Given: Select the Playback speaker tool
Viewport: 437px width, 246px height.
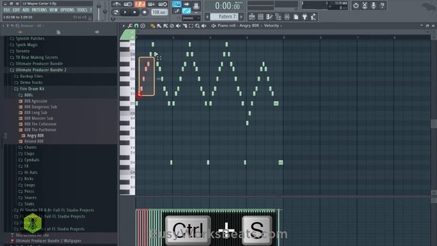Looking at the screenshot, I should [x=203, y=26].
